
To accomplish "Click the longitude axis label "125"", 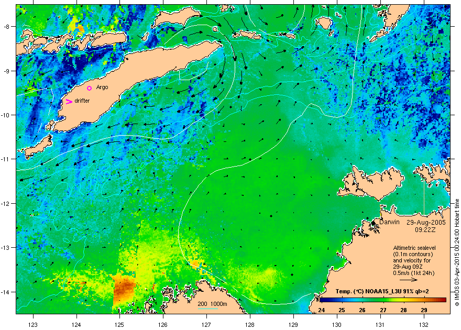I will click(x=119, y=324).
